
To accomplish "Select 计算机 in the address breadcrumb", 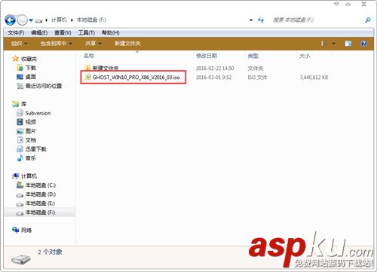I will [x=59, y=20].
